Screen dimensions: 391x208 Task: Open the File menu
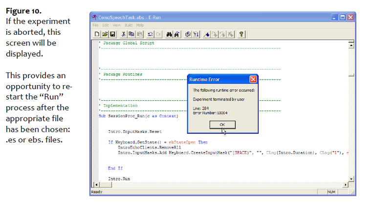click(95, 25)
